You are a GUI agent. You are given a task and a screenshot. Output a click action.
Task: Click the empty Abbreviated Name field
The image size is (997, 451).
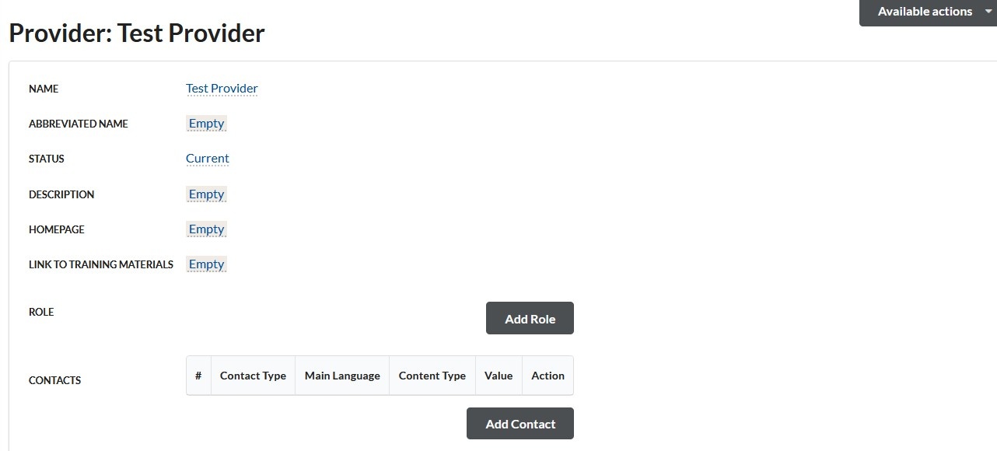206,124
